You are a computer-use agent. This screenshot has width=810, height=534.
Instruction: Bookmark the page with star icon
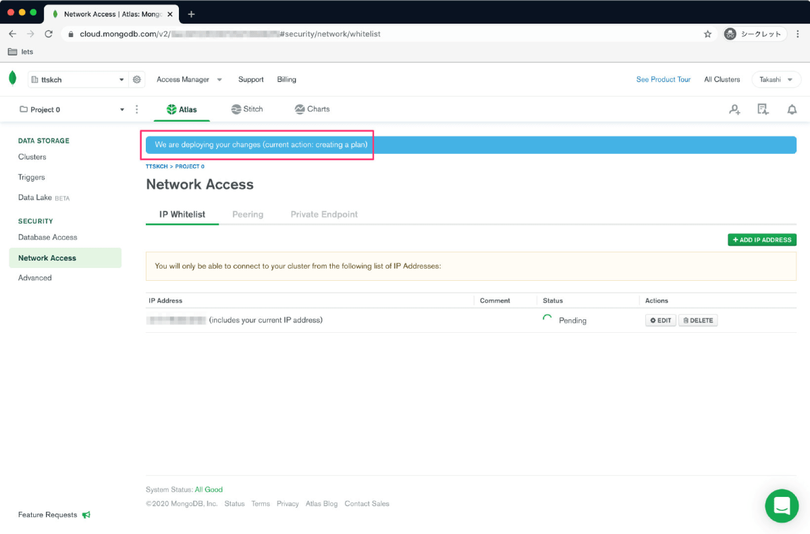click(707, 34)
